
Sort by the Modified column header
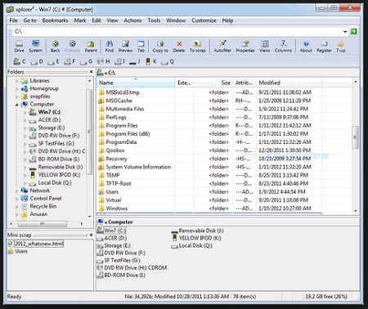tap(289, 83)
